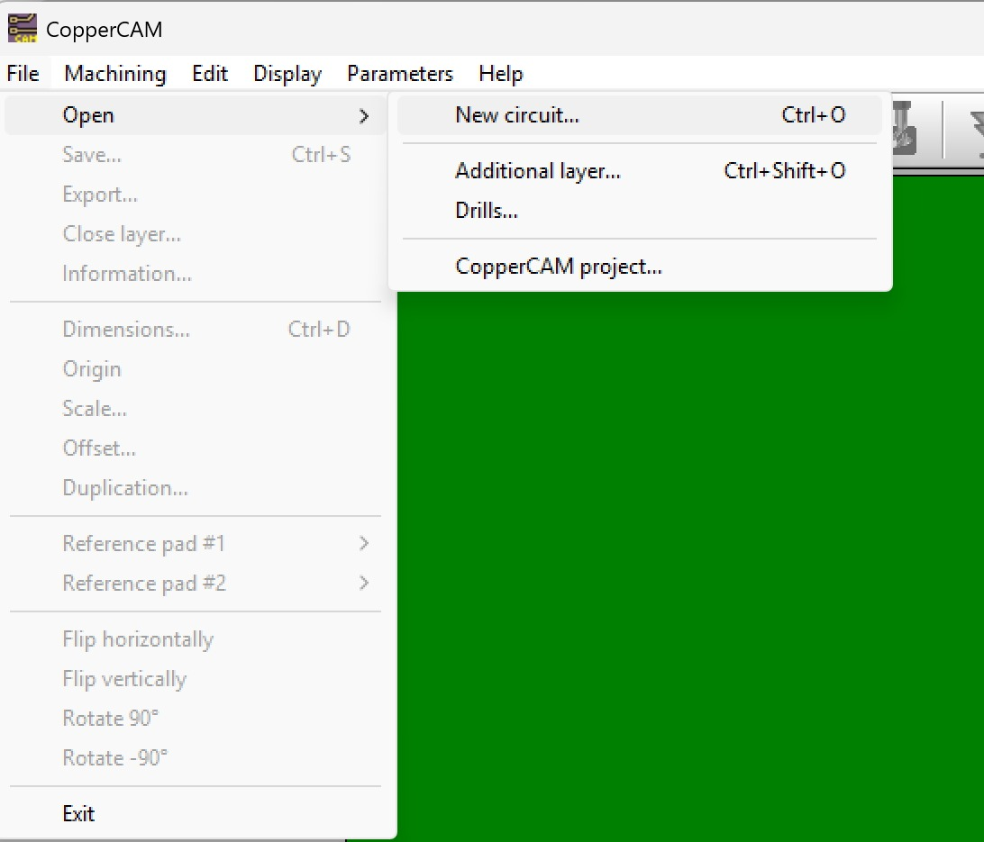Click the Dimensions... entry
Viewport: 984px width, 842px height.
click(x=196, y=330)
